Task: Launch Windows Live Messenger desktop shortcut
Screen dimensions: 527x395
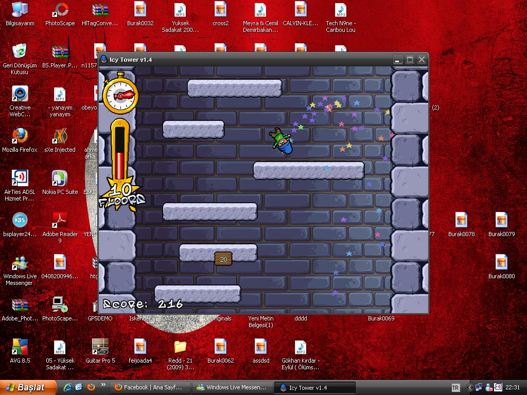Action: point(20,271)
